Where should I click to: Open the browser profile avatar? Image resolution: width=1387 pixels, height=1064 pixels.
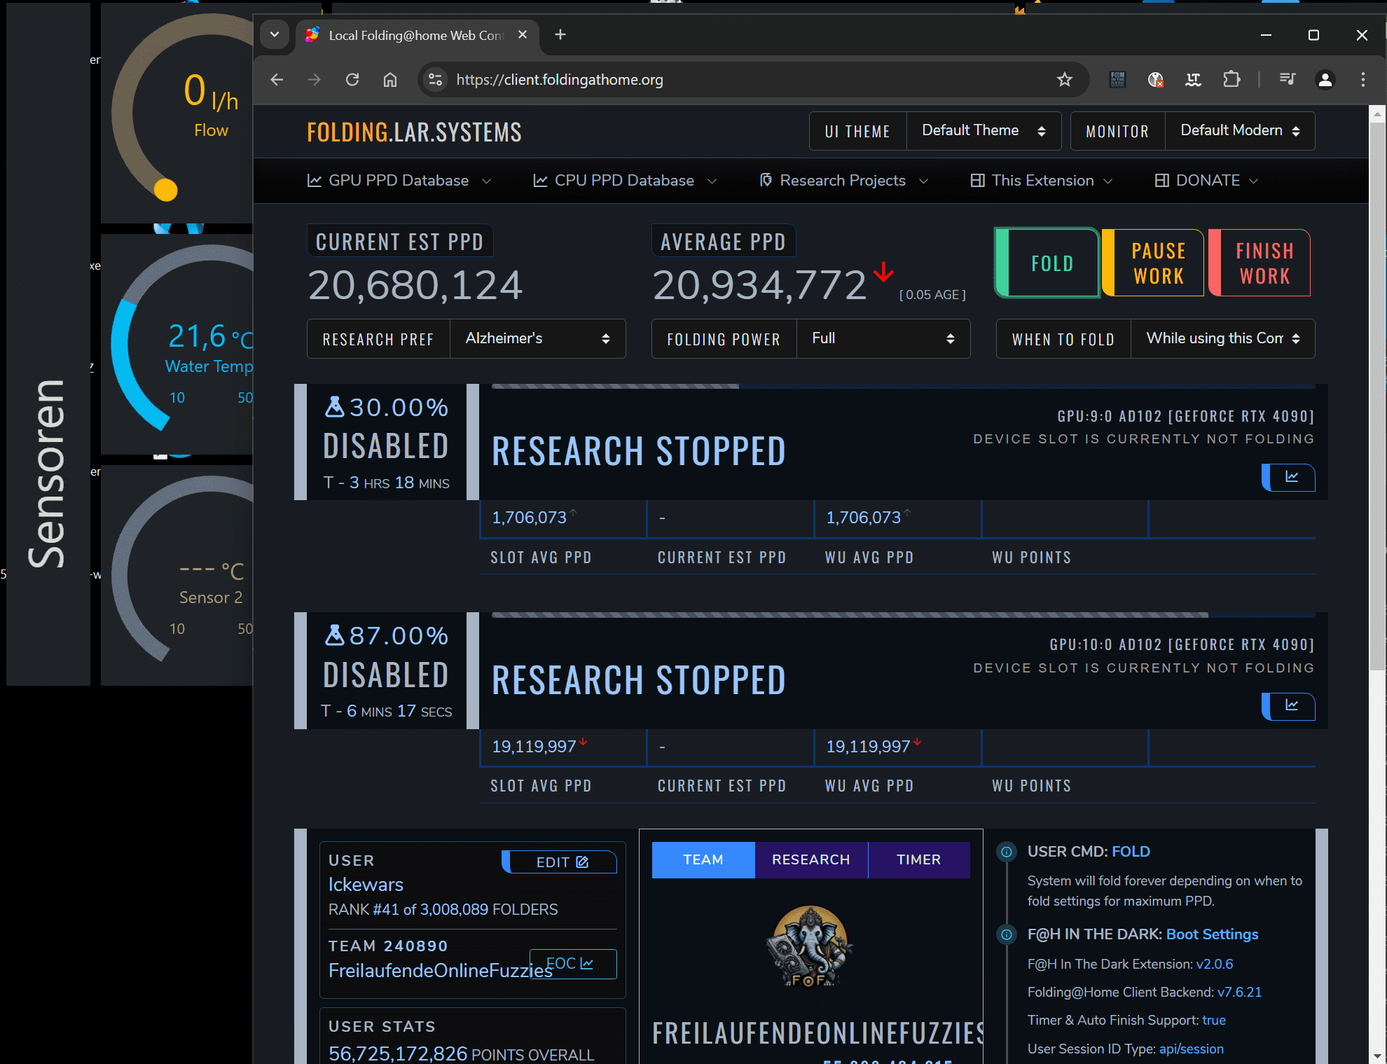pos(1325,80)
